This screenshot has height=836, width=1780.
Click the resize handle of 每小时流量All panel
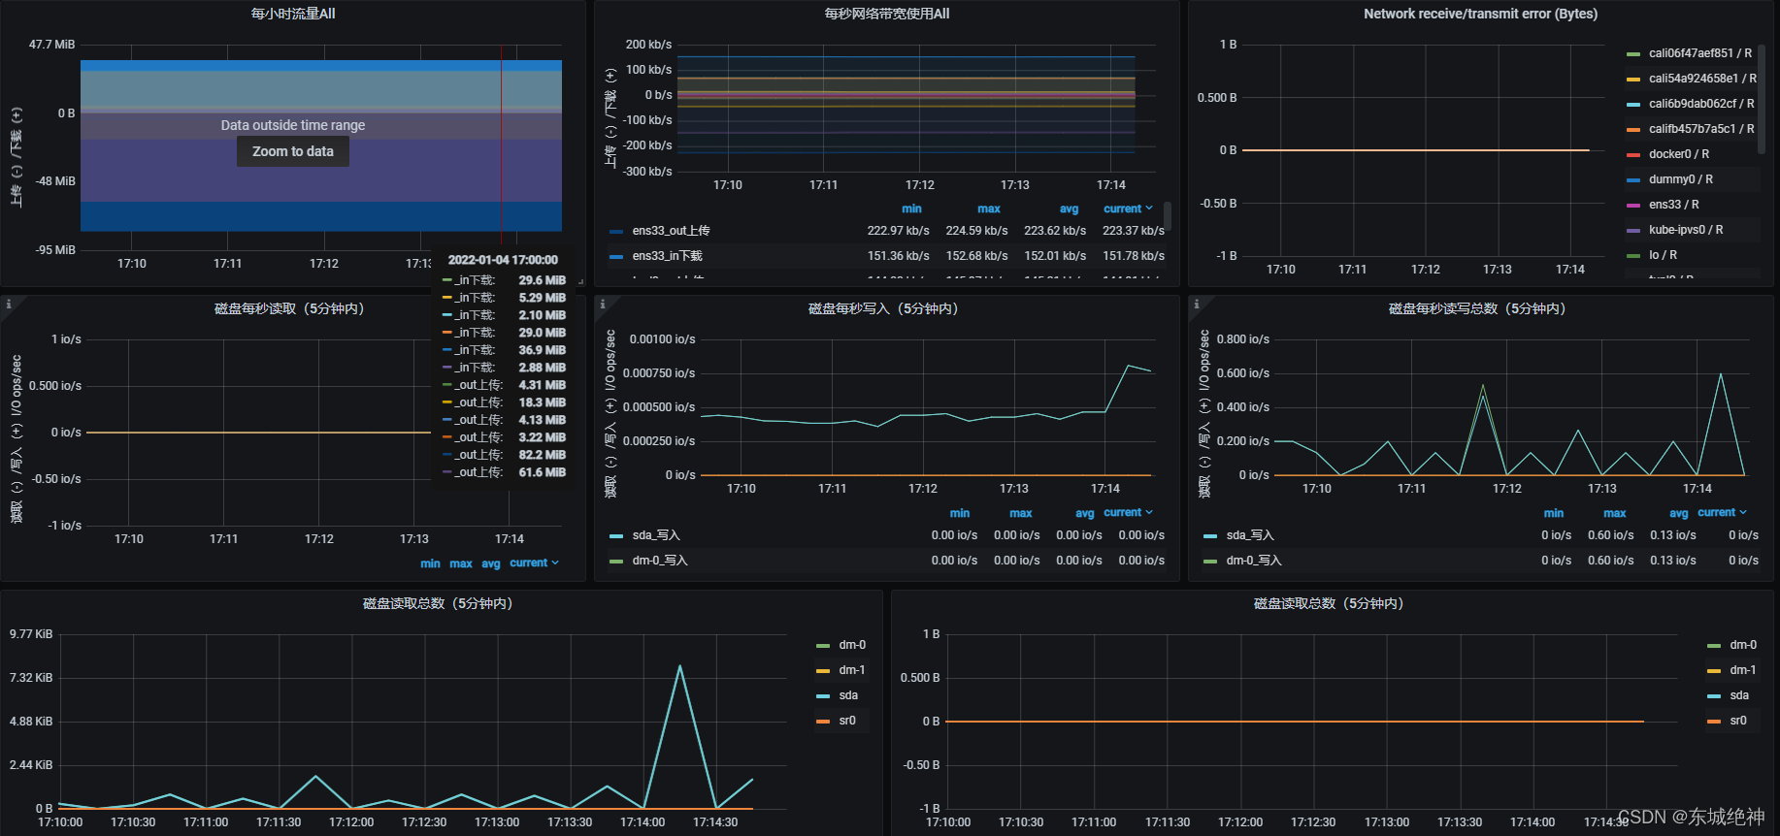click(x=580, y=281)
